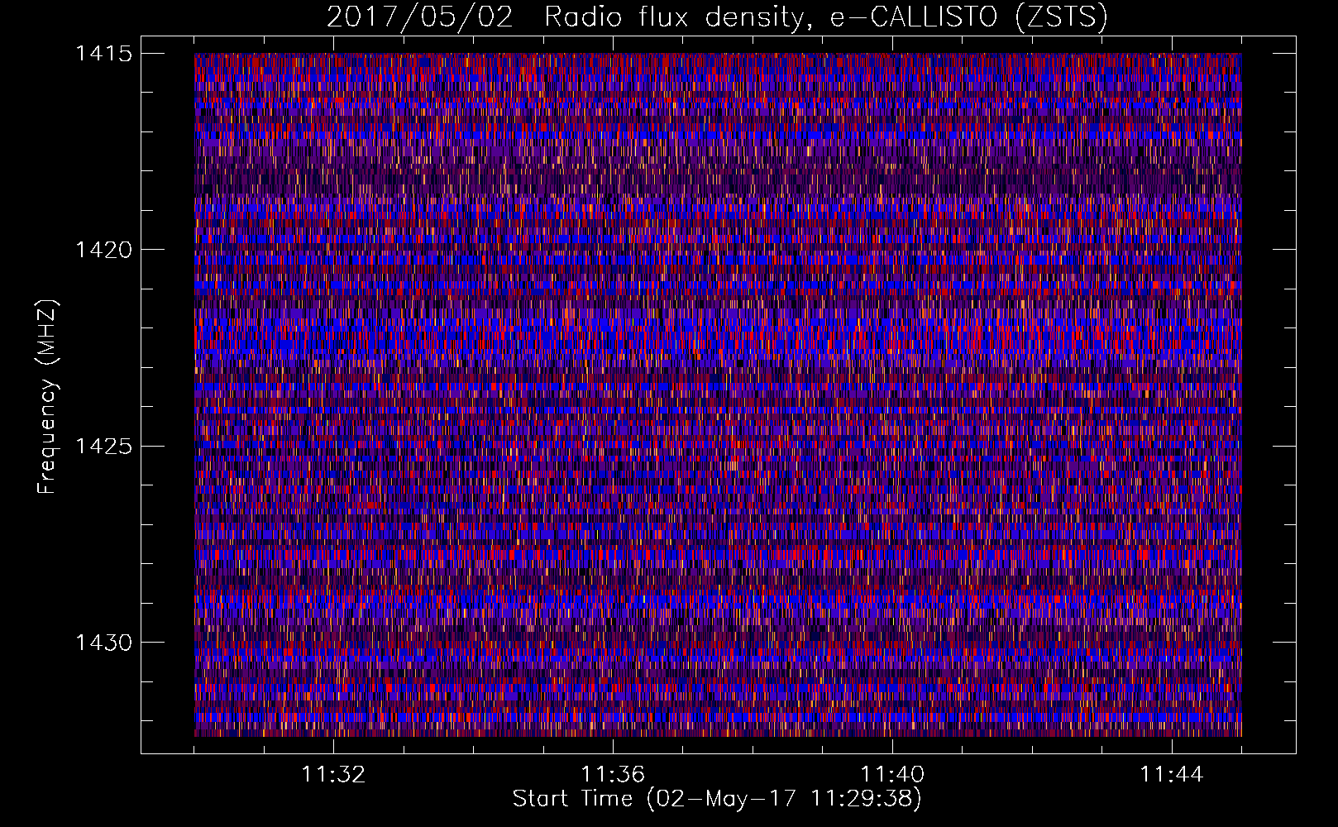
Task: Click the 'e-CALLISTO (ZSTS)' station name in title
Action: [x=968, y=17]
